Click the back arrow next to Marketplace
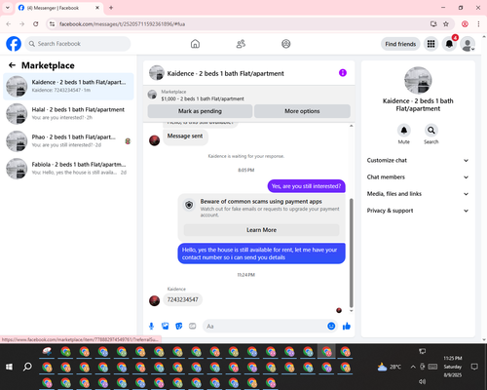Image resolution: width=487 pixels, height=390 pixels. coord(12,65)
